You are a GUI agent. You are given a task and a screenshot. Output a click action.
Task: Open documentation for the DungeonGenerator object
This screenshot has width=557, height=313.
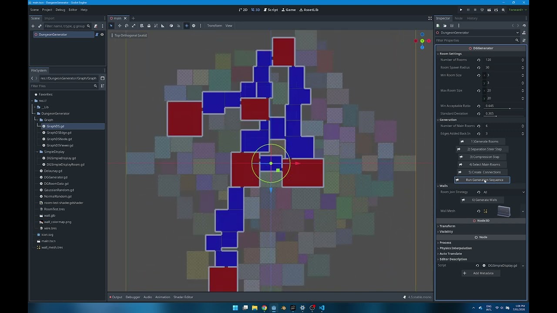point(524,33)
